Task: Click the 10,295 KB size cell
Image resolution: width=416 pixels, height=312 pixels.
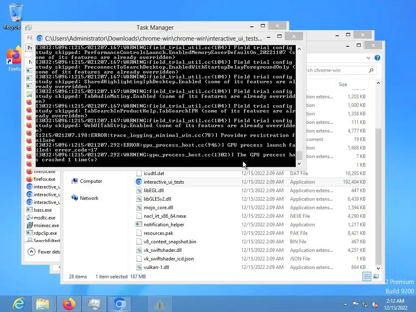Action: click(355, 173)
